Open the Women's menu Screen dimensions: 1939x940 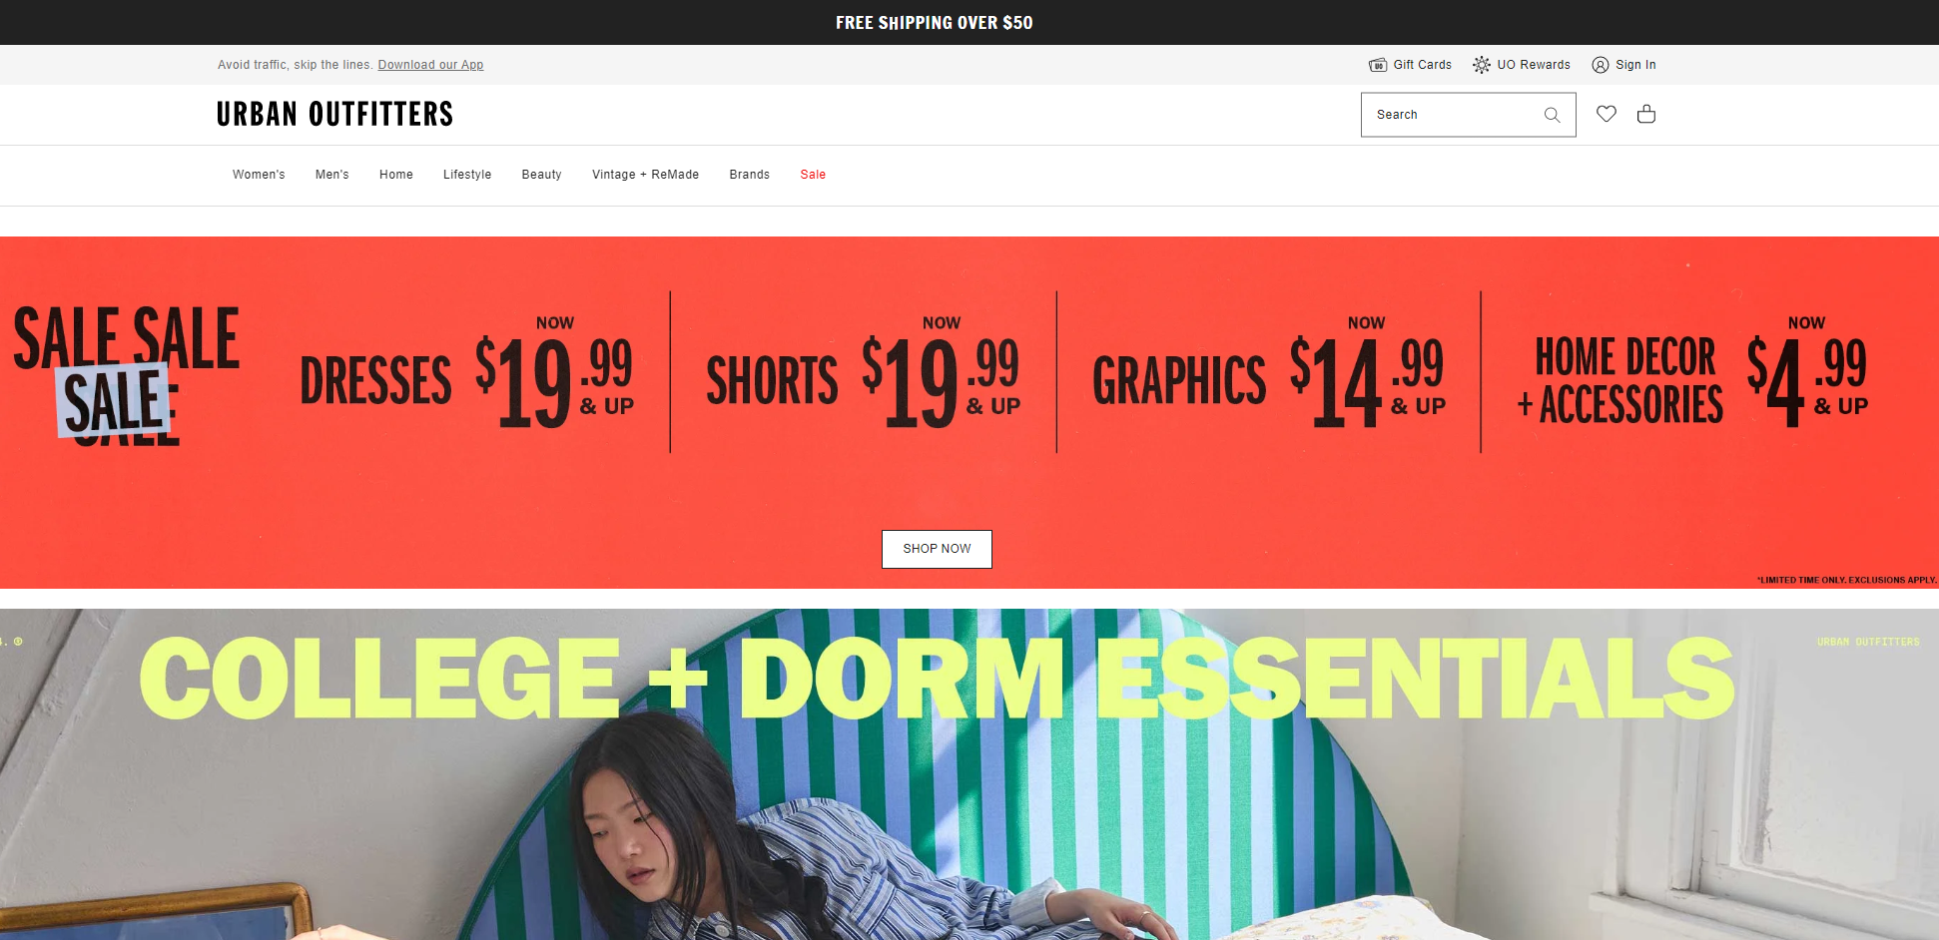(x=258, y=175)
